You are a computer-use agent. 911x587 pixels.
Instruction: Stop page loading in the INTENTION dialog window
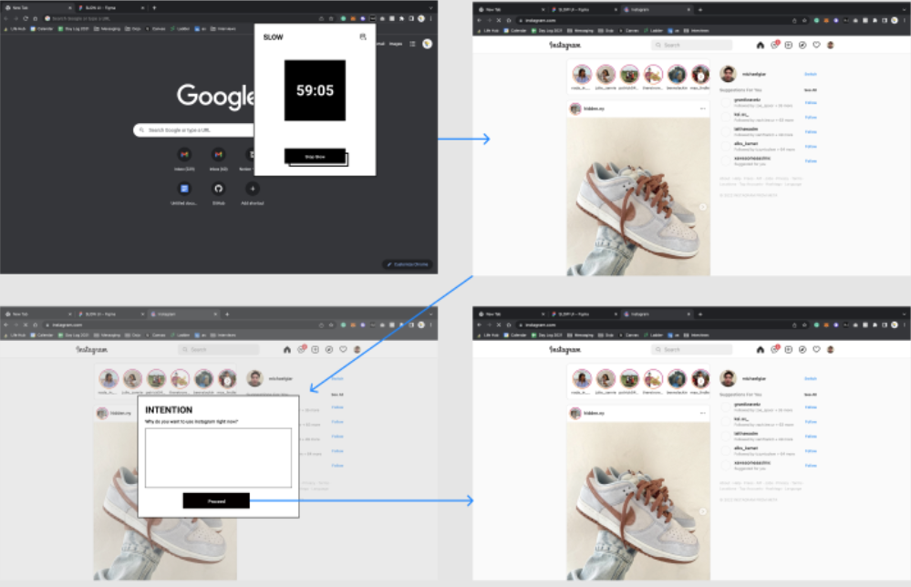(26, 324)
